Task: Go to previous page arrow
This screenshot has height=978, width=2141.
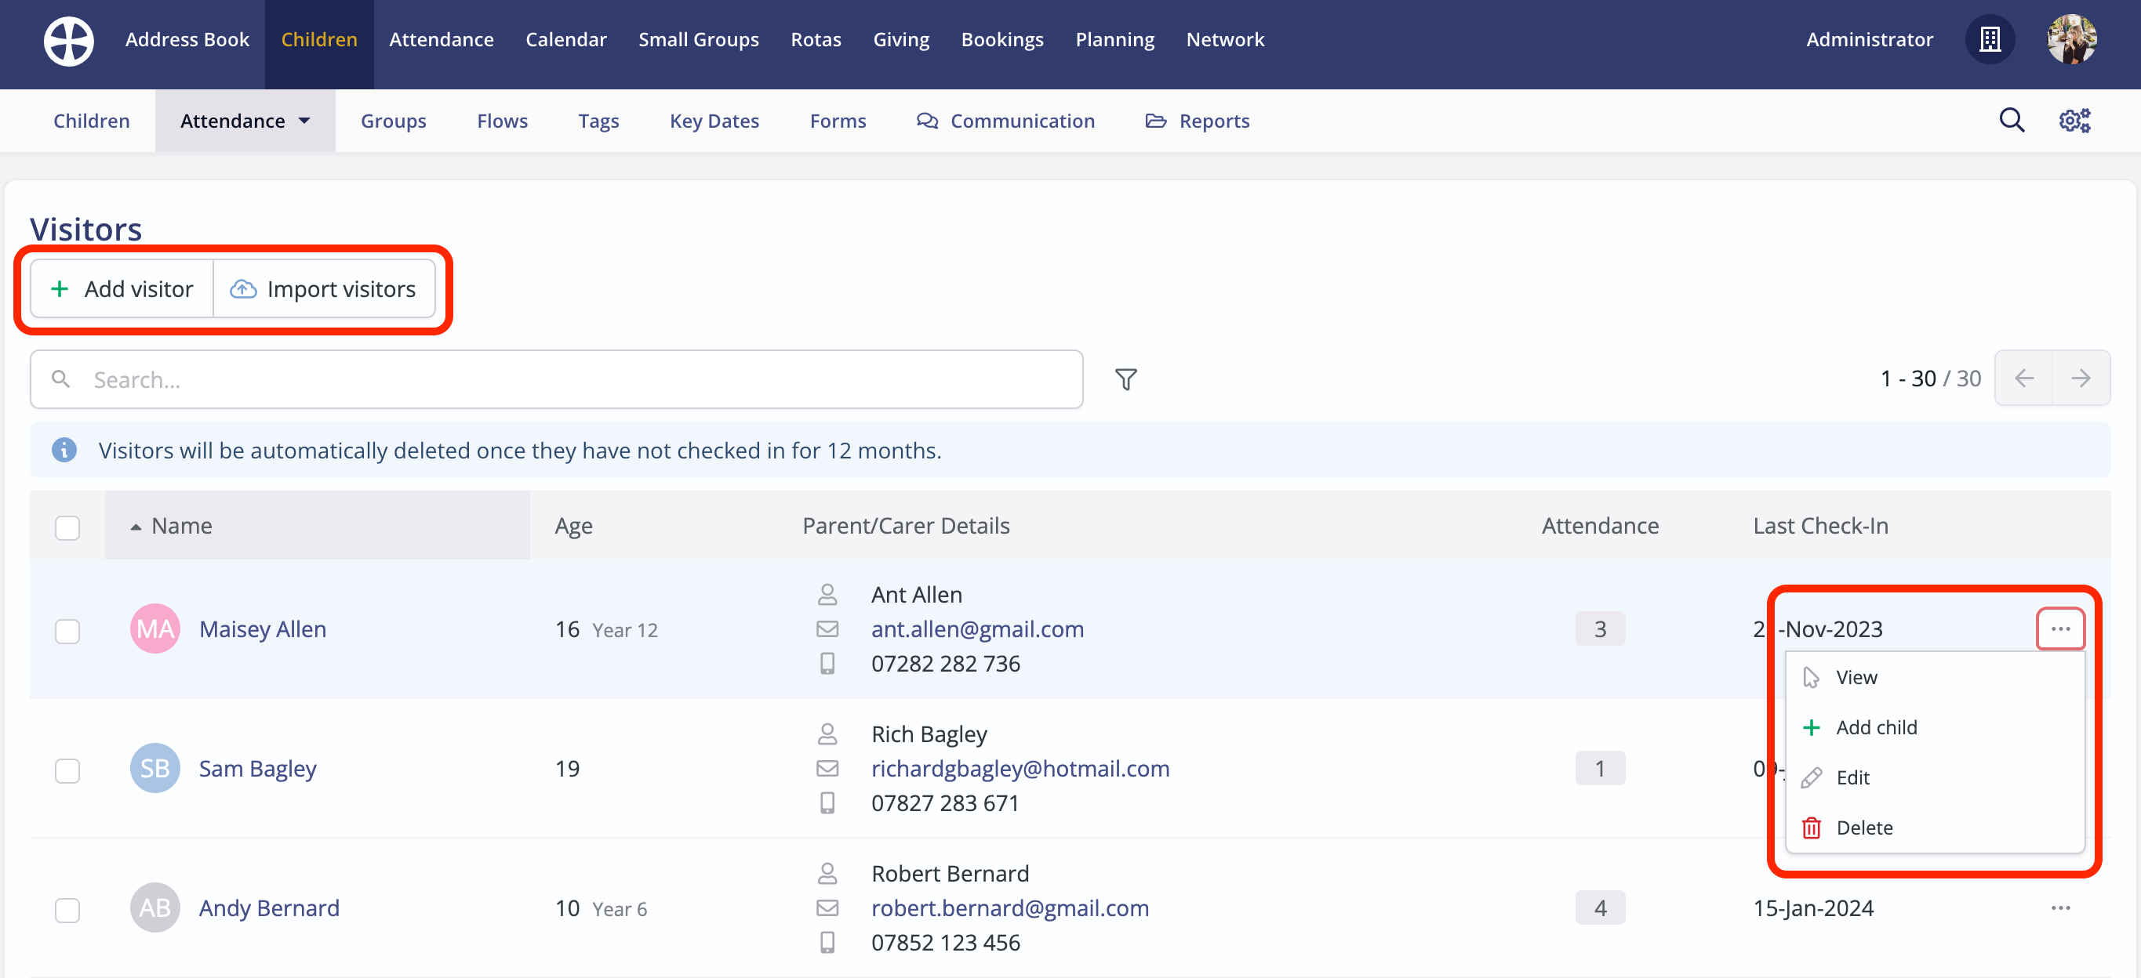Action: [2024, 379]
